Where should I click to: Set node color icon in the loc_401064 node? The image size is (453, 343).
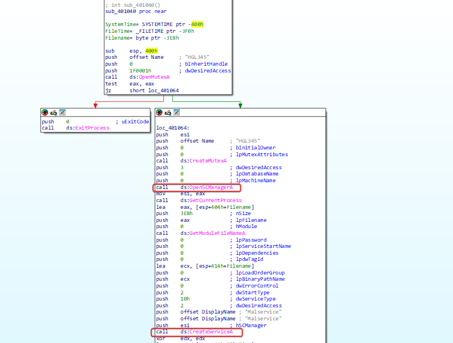click(159, 113)
